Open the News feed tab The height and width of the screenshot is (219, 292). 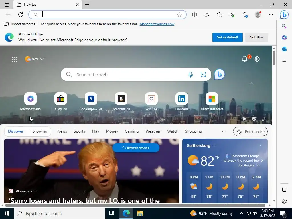62,131
